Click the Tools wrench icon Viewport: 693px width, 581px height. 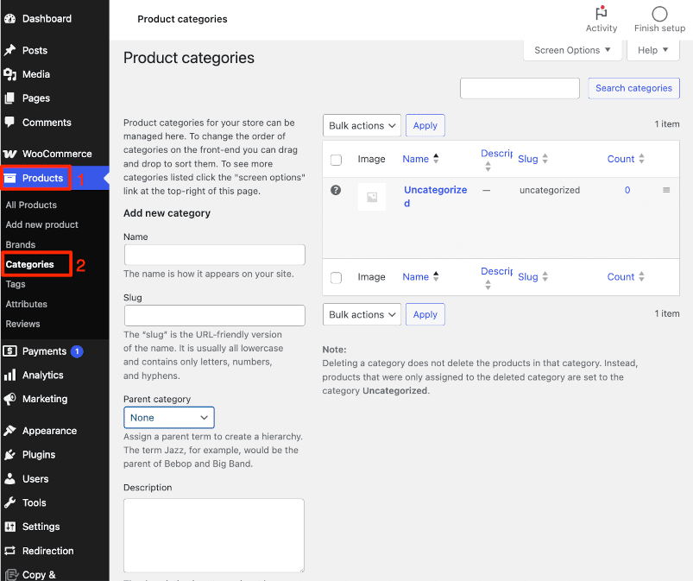coord(9,502)
